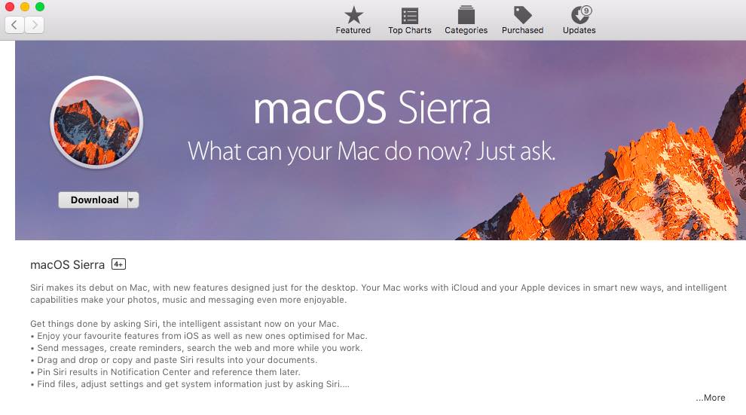Viewport: 746px width, 415px height.
Task: Click the macOS Sierra title above the description
Action: (67, 265)
